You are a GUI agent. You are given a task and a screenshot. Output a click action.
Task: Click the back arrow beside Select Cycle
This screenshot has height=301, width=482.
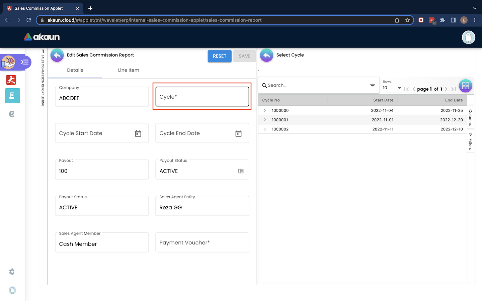tap(266, 56)
